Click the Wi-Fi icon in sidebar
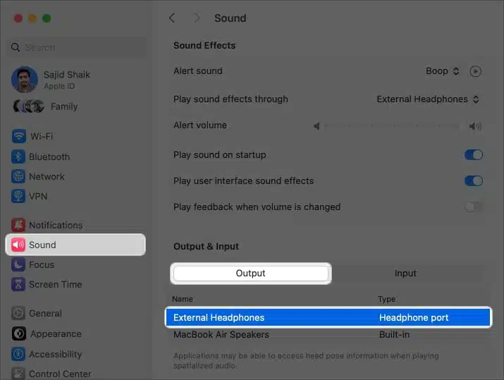 (x=18, y=136)
